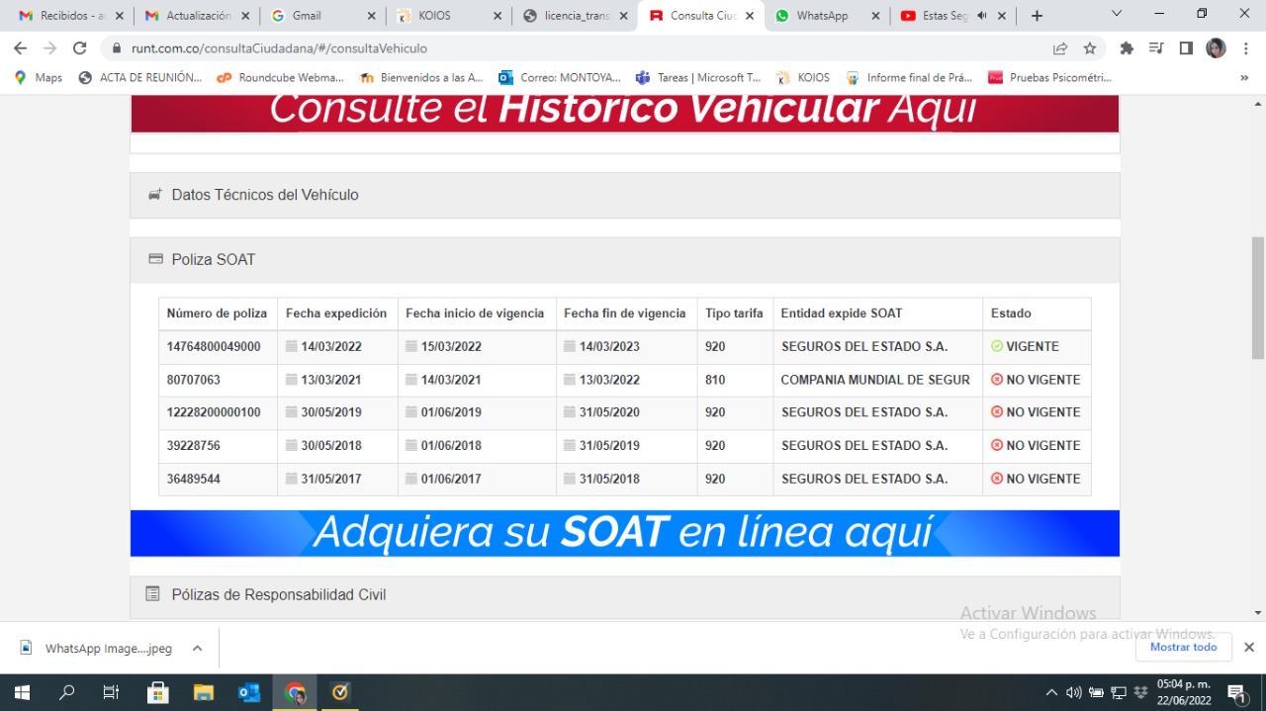
Task: Click Adquiera su SOAT en línea banner
Action: tap(624, 533)
